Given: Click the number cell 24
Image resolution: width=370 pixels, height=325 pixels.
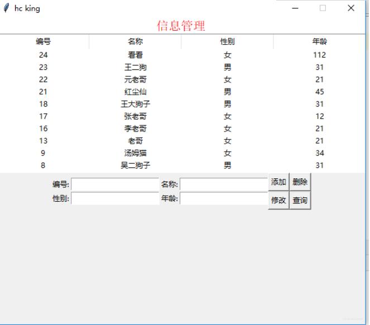Looking at the screenshot, I should pyautogui.click(x=44, y=55).
